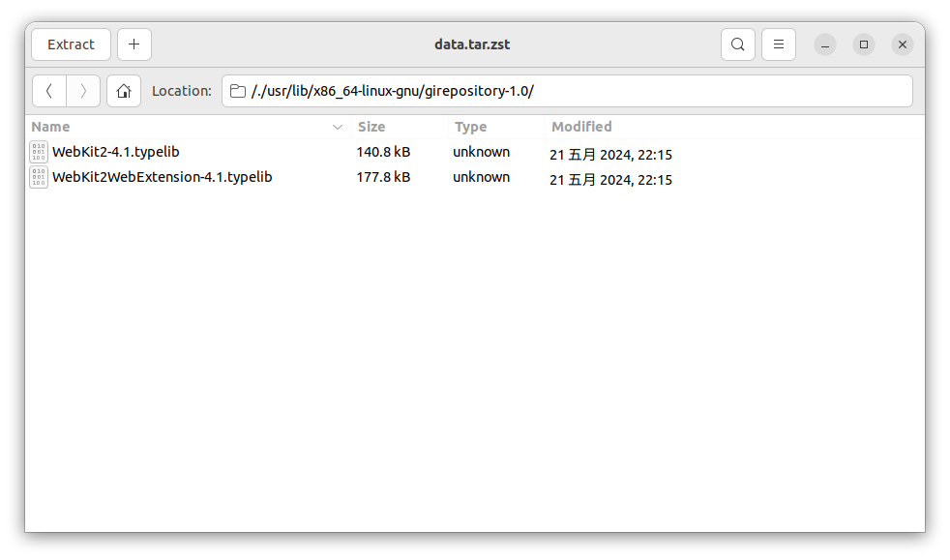Close the archive manager window
The width and height of the screenshot is (950, 560).
coord(903,44)
